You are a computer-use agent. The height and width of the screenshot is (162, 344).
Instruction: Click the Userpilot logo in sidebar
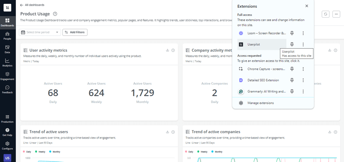point(7,7)
